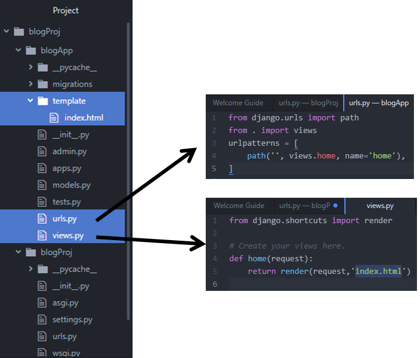
Task: Open the Welcome Guide tab in the top editor
Action: coord(235,103)
